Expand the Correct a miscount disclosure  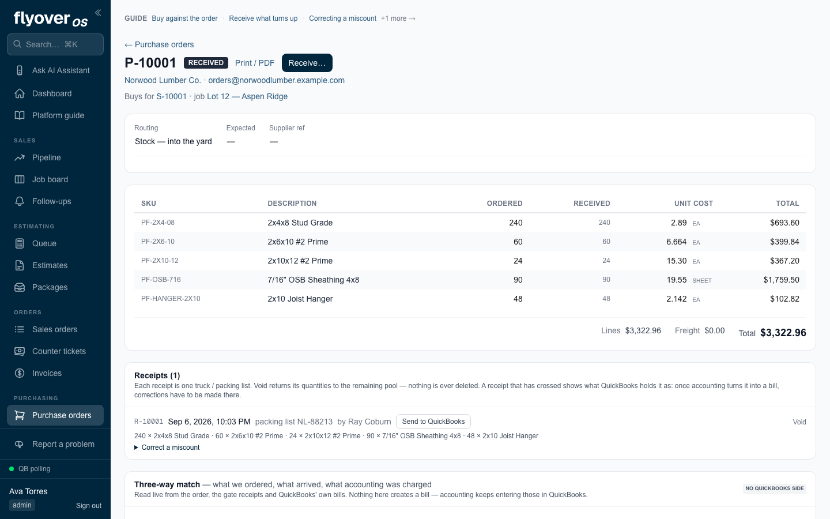(x=167, y=447)
